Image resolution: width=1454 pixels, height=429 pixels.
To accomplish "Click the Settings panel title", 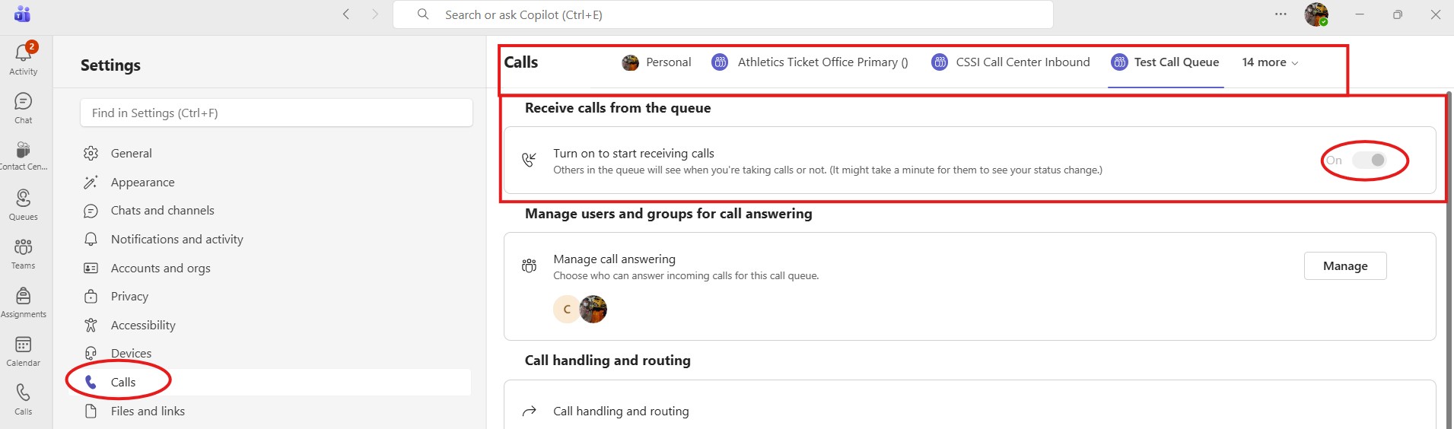I will tap(110, 65).
